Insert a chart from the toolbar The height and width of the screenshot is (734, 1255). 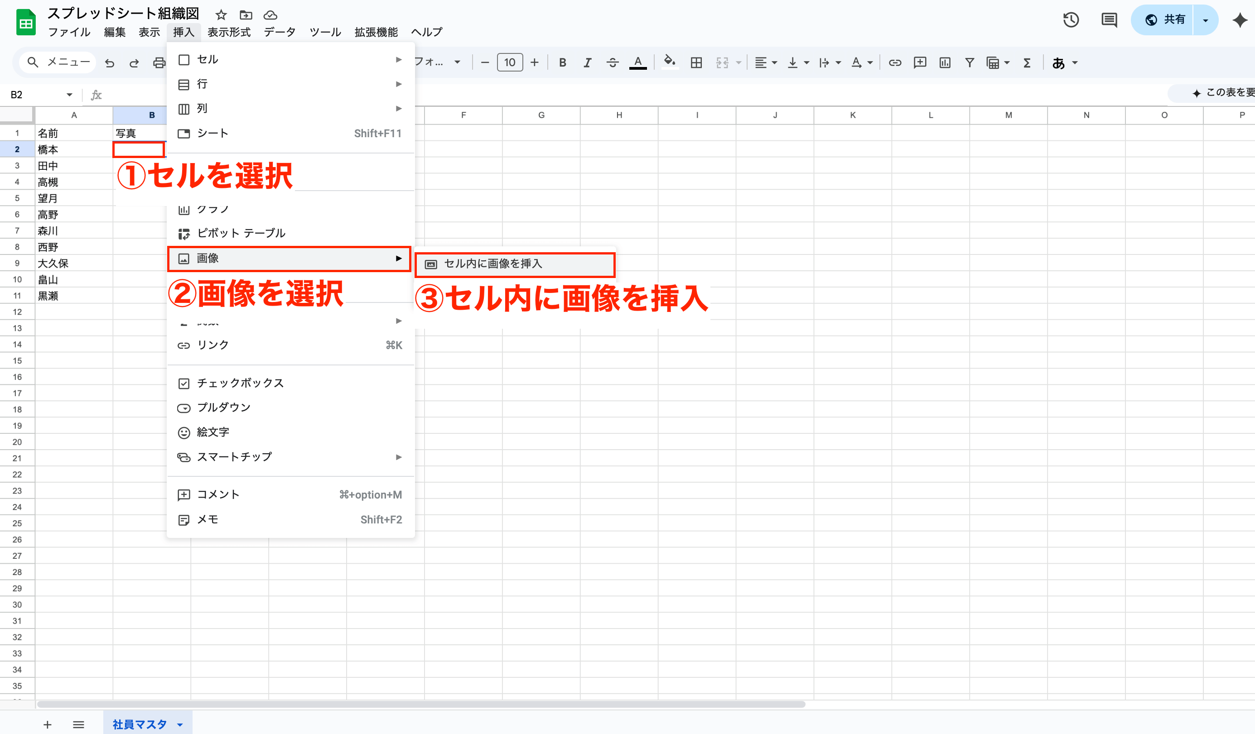tap(945, 62)
